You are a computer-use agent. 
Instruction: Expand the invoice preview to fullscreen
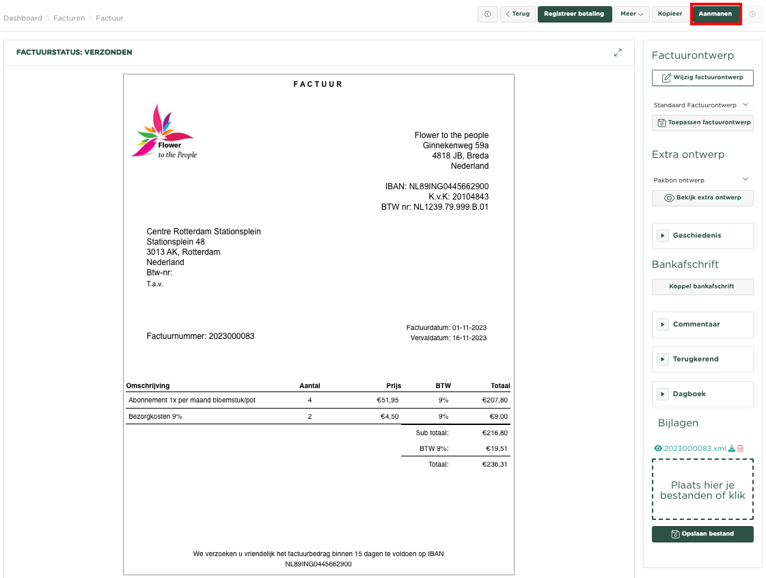click(618, 52)
